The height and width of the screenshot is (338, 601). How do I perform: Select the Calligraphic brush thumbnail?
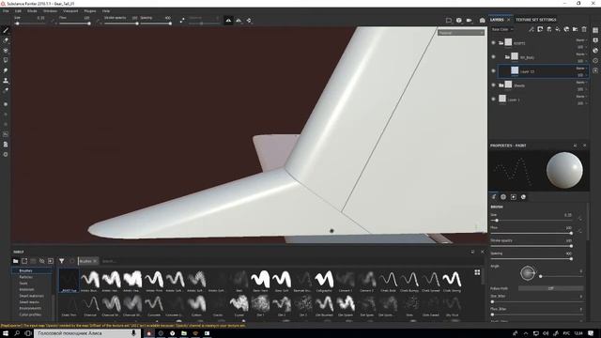(x=324, y=281)
